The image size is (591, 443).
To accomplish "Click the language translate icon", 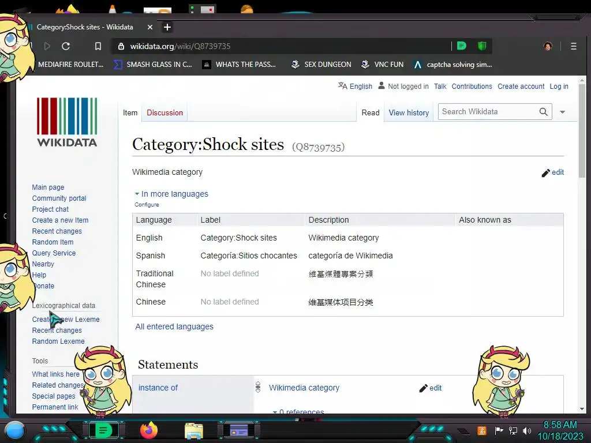I will [342, 86].
